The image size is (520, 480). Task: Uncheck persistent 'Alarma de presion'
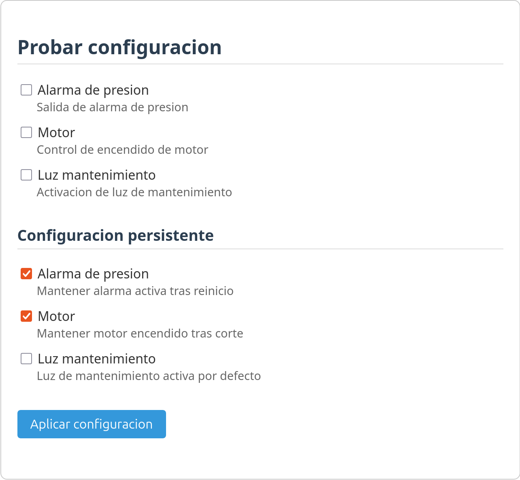26,274
